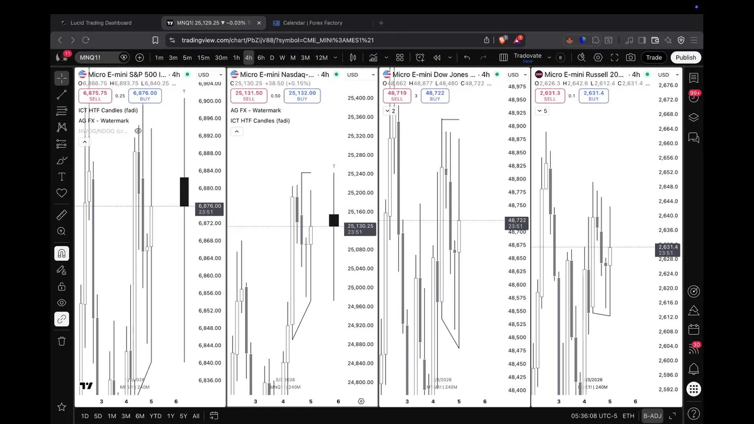Click the Publish button

[x=686, y=57]
